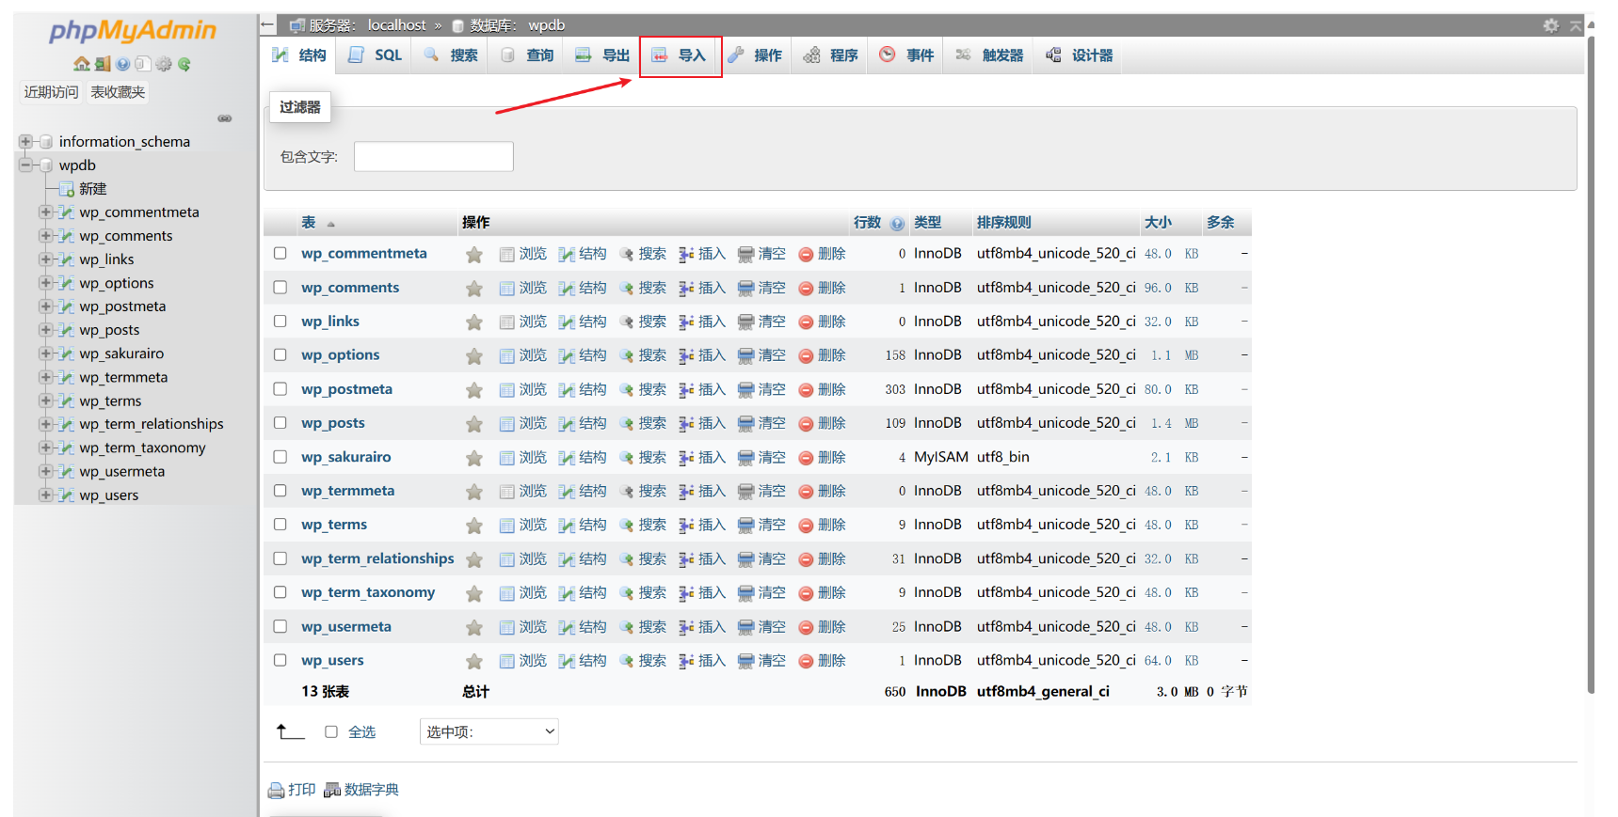Viewport: 1618px width, 817px height.
Task: Open the 选中项 dropdown
Action: coord(489,732)
